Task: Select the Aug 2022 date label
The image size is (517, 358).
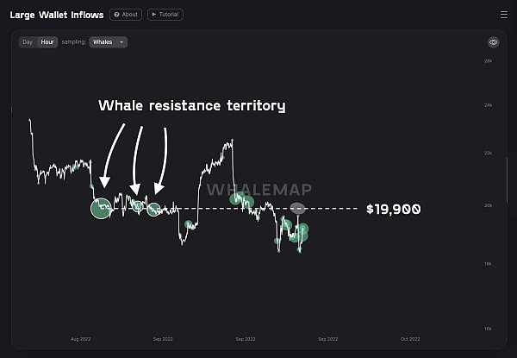Action: [x=80, y=339]
